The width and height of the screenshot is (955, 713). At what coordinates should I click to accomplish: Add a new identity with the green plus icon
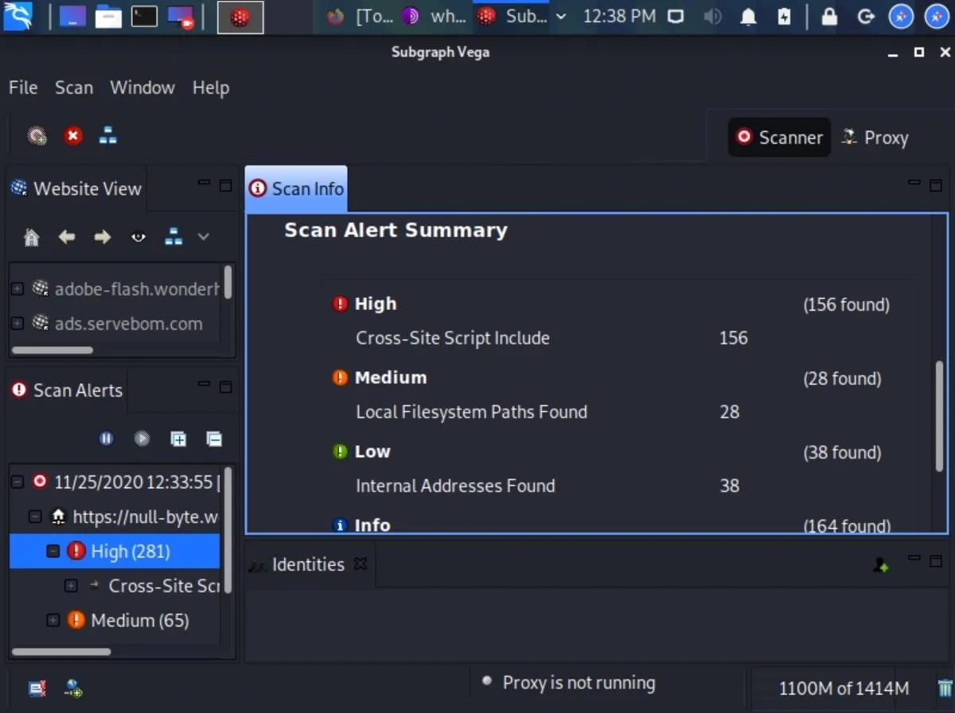[881, 565]
